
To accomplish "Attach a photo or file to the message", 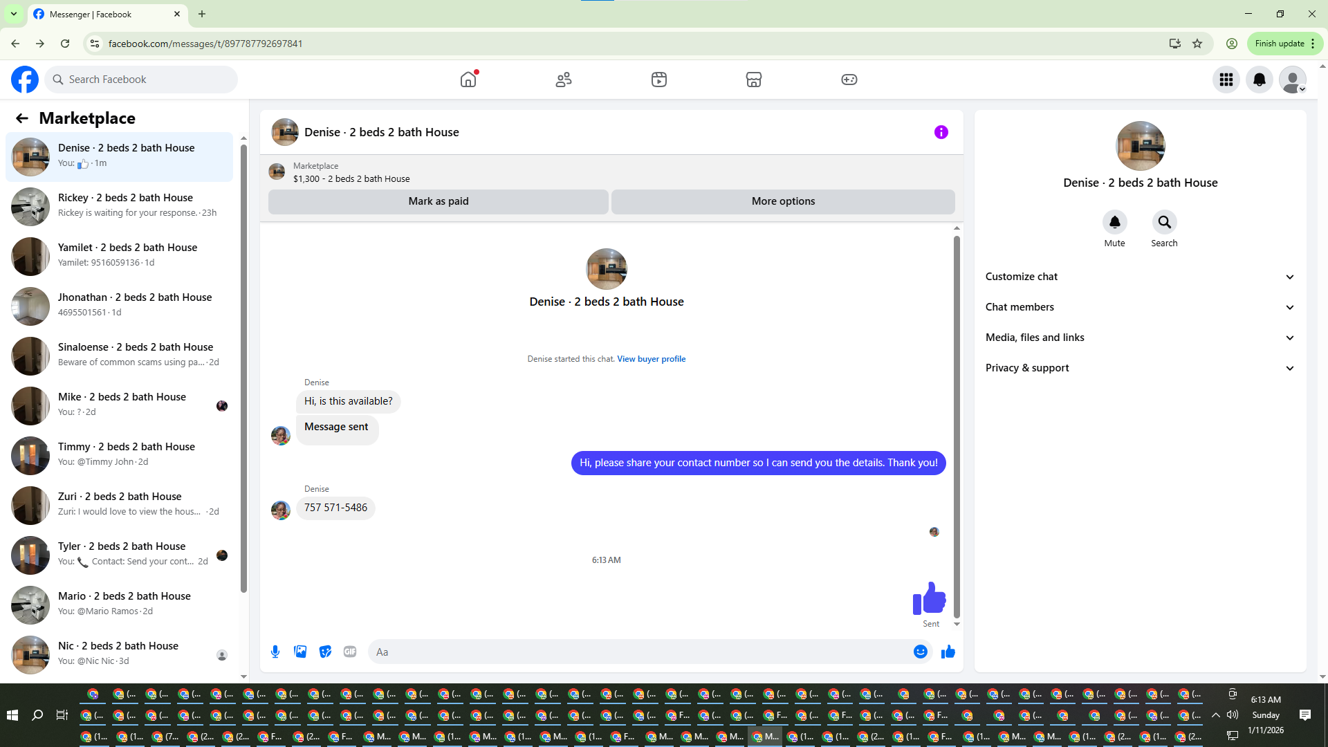I will pos(300,652).
